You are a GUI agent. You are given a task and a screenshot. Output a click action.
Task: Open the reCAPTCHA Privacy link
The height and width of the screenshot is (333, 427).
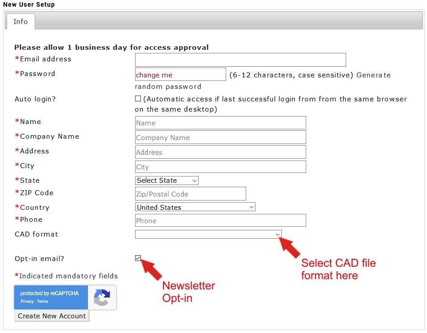tap(27, 301)
